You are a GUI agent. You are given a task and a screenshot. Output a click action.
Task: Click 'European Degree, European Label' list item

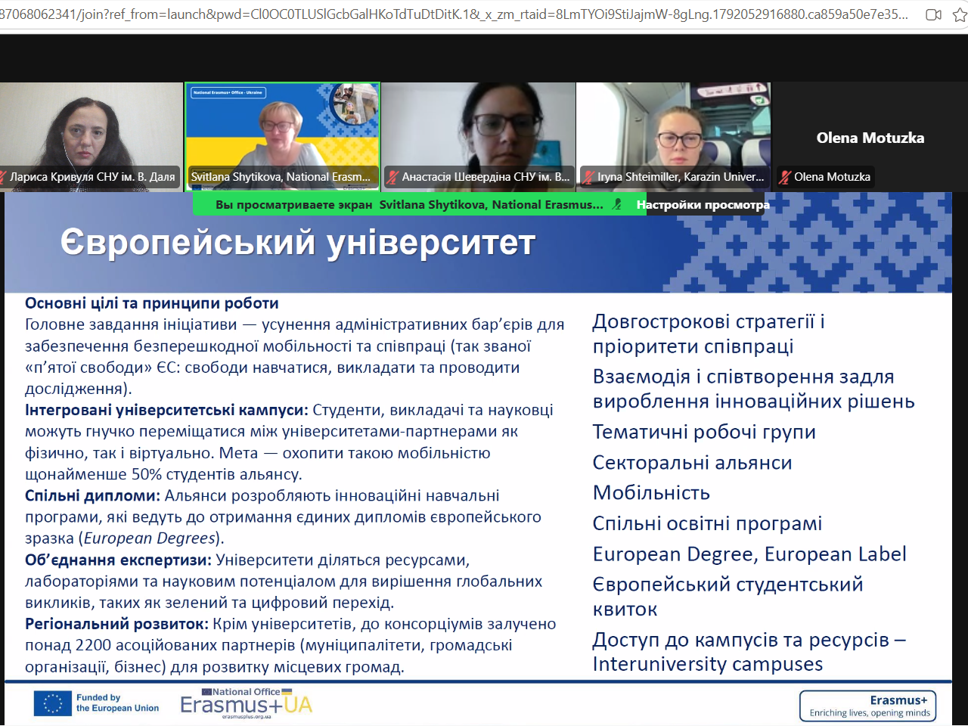(749, 554)
